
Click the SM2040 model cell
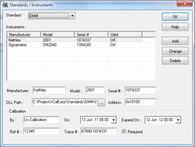click(x=50, y=45)
